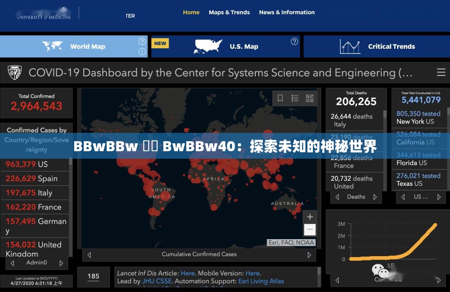The width and height of the screenshot is (450, 292).
Task: Go to previous chart in trend panel
Action: (337, 280)
